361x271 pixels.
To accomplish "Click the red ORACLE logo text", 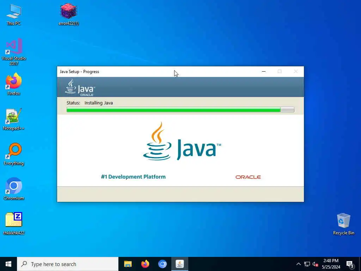I will [248, 177].
